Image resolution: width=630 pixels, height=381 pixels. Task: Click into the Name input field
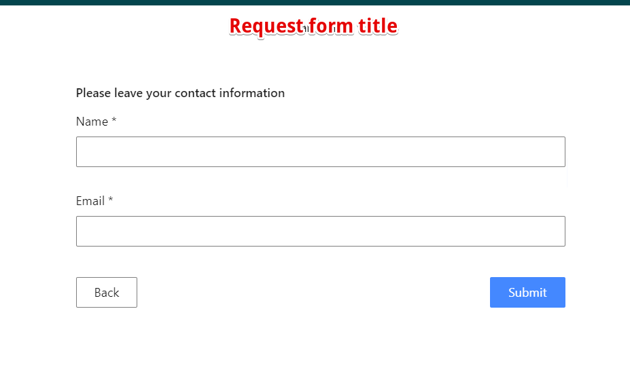[x=320, y=151]
